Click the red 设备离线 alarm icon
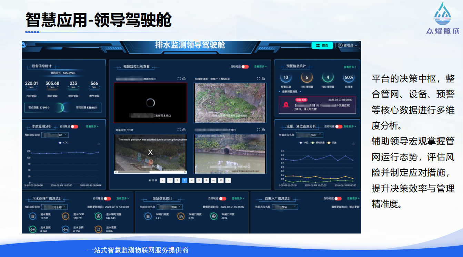Screen dimensions: 463x257 (286, 104)
